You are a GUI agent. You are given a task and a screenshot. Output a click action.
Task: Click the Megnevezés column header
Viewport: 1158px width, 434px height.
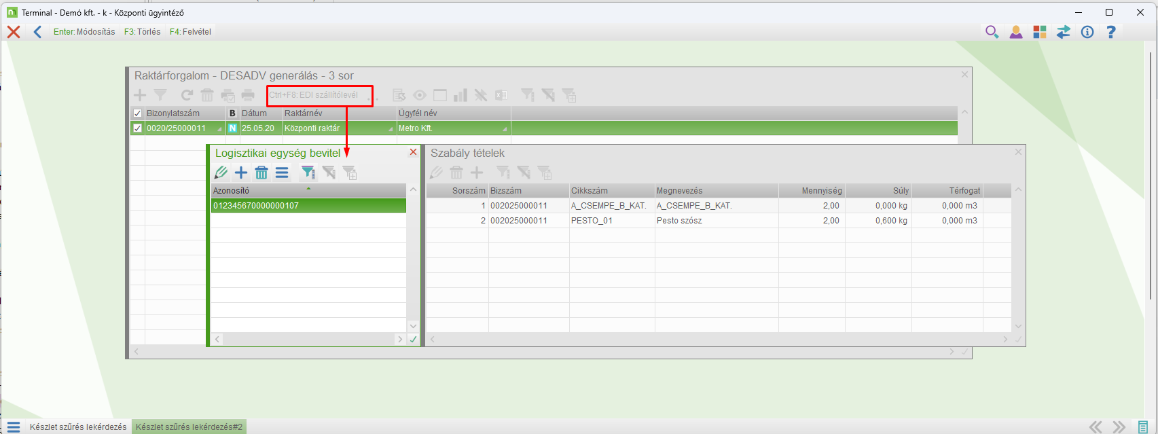(x=717, y=191)
